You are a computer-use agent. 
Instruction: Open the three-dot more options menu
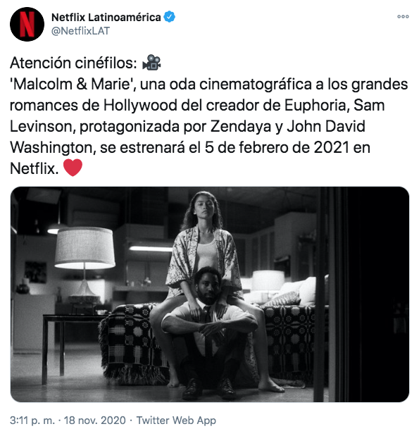(403, 17)
